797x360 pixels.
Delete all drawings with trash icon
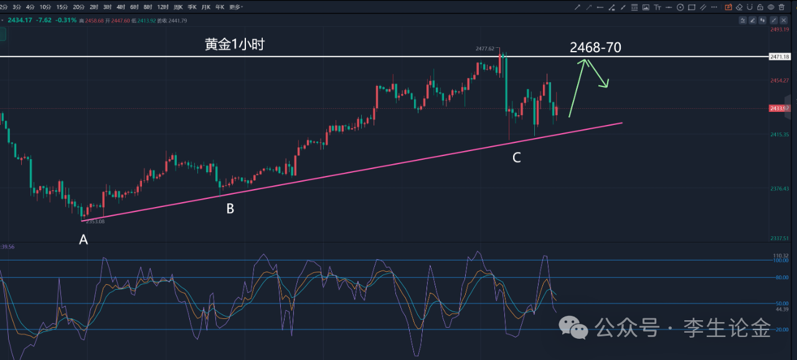781,7
